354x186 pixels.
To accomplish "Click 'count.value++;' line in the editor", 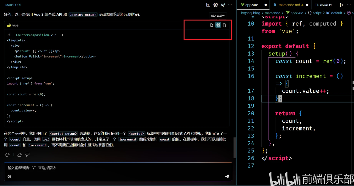I will (x=306, y=91).
